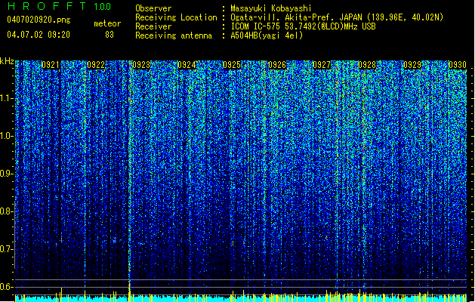The width and height of the screenshot is (475, 302).
Task: Click the 0925 time marker
Action: point(232,65)
